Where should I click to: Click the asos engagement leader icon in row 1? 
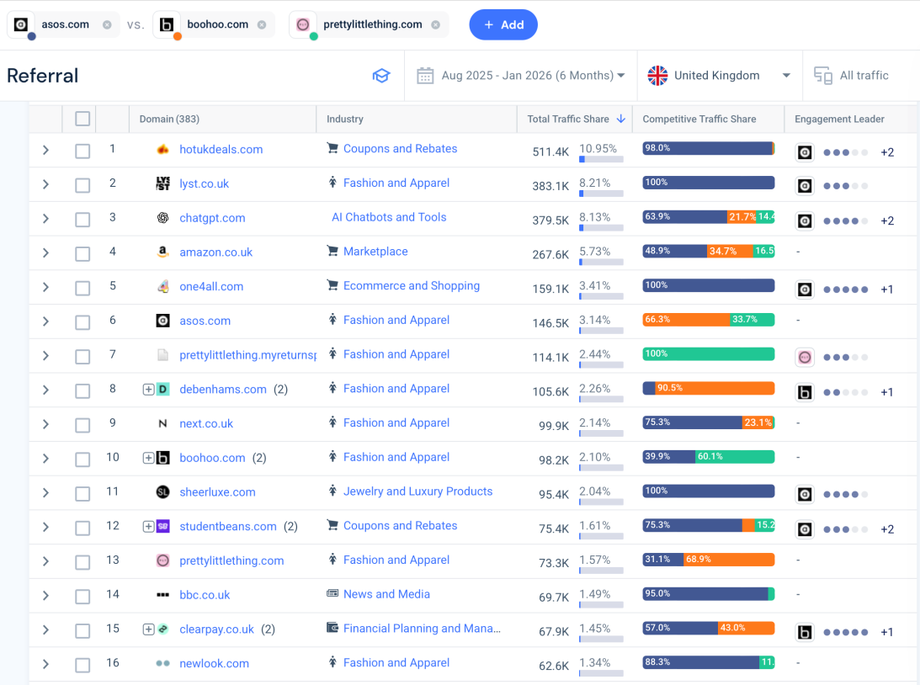[805, 152]
